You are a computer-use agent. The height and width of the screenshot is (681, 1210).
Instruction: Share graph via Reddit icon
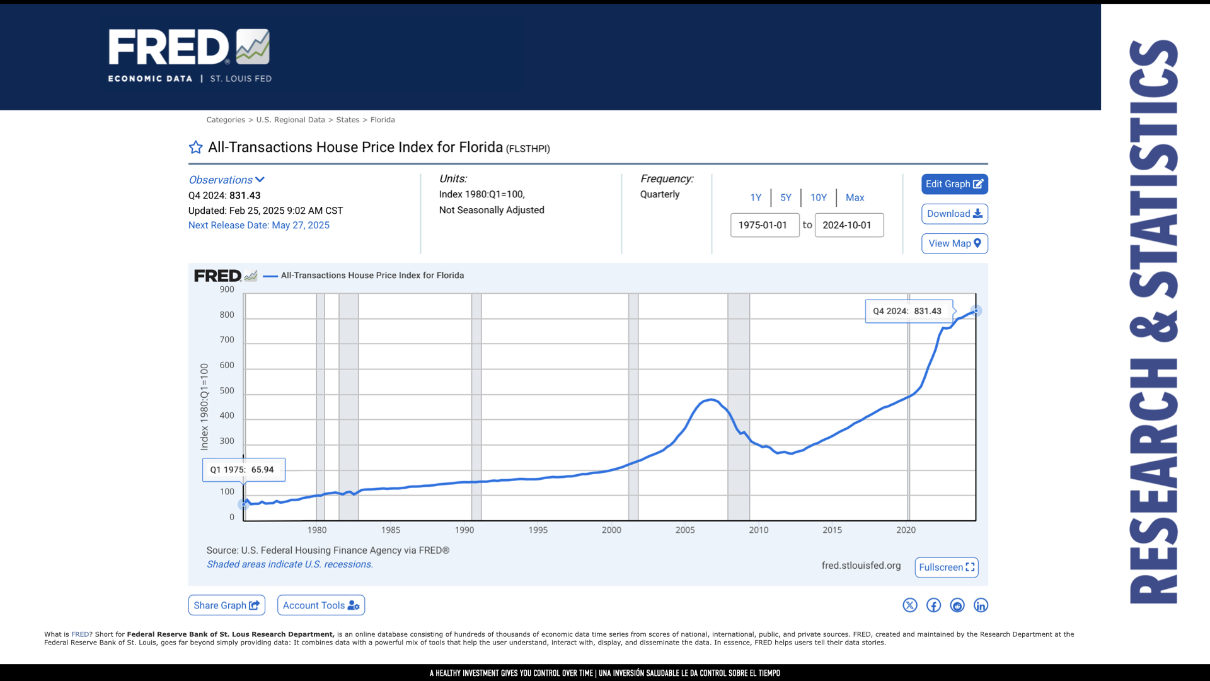[957, 605]
